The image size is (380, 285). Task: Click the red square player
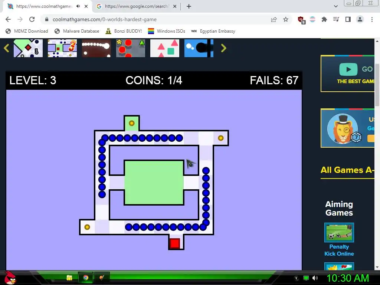(x=175, y=243)
